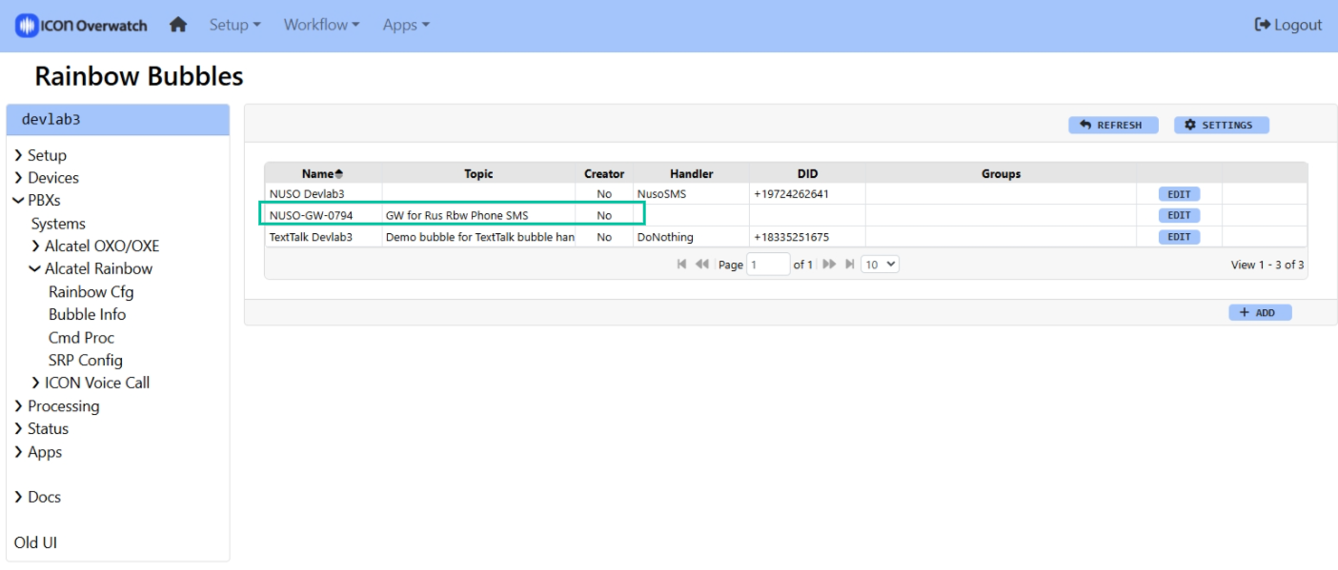Go to previous page pager icon
1338x570 pixels.
coord(701,265)
